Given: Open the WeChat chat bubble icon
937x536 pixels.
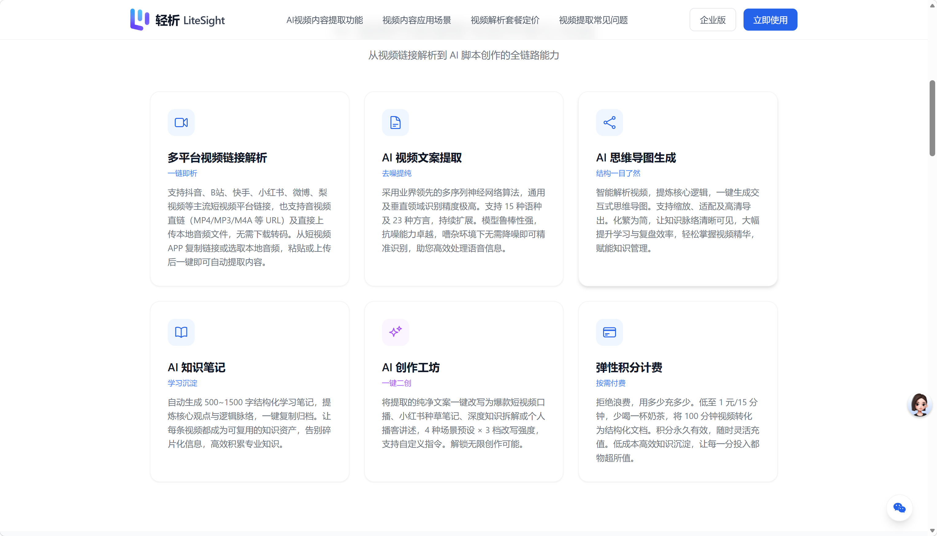Looking at the screenshot, I should [x=899, y=508].
